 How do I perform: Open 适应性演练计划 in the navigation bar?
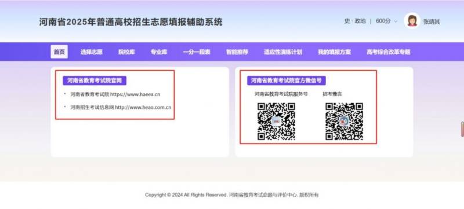(283, 52)
